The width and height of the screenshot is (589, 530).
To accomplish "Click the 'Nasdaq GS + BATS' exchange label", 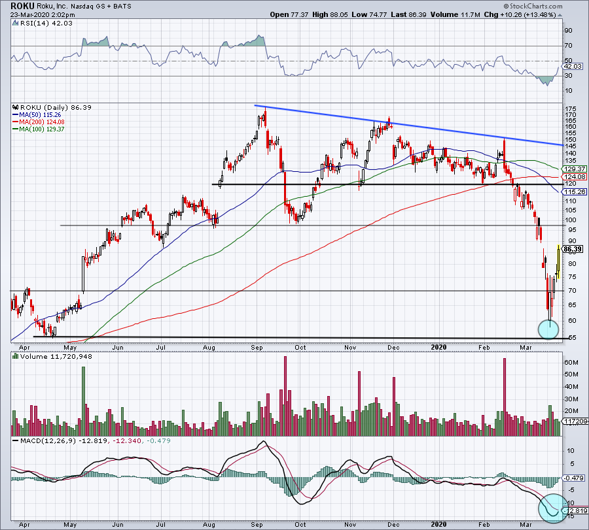I will pyautogui.click(x=101, y=7).
